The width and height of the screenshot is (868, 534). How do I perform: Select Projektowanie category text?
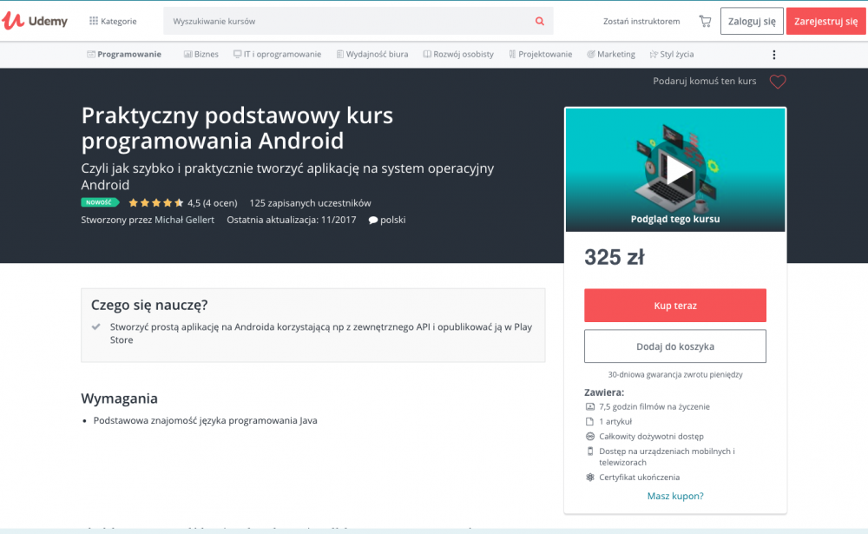[545, 55]
